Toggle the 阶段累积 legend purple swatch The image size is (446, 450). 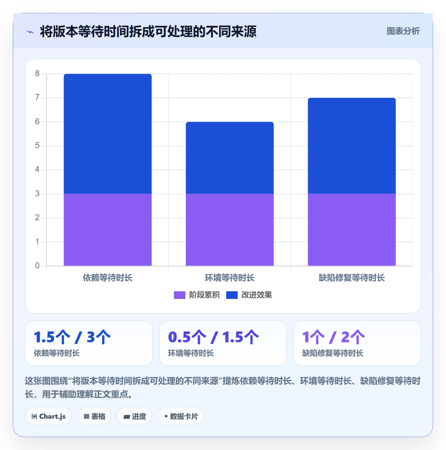tap(179, 295)
